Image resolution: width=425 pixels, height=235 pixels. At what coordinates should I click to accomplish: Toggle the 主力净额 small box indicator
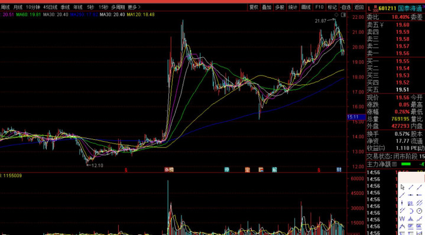point(394,164)
